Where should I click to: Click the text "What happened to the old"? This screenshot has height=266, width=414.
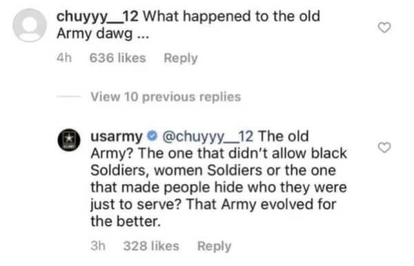(x=232, y=17)
